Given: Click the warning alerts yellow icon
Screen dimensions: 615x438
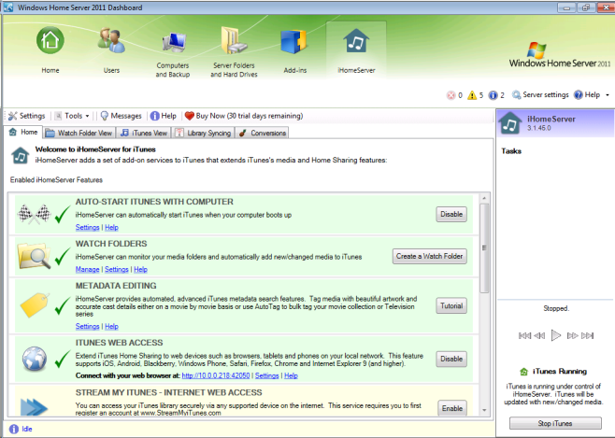Looking at the screenshot, I should pyautogui.click(x=472, y=95).
